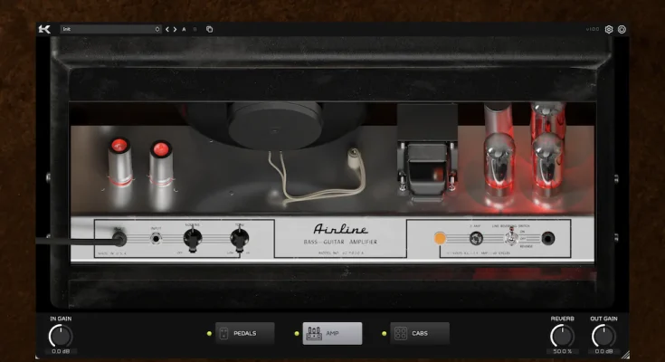Switch to the Amp section
The height and width of the screenshot is (362, 665).
(332, 333)
